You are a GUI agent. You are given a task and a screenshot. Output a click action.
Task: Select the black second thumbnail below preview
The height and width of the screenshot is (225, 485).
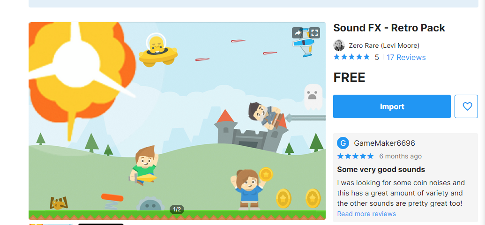101,224
